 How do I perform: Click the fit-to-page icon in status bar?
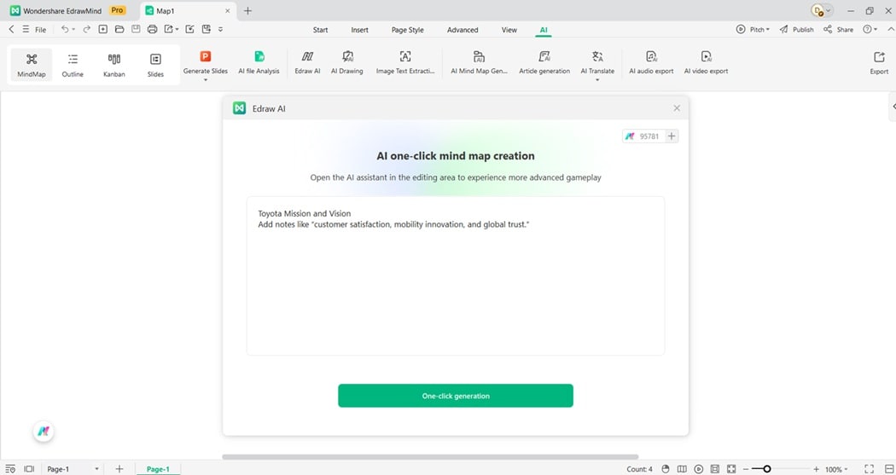tap(731, 469)
